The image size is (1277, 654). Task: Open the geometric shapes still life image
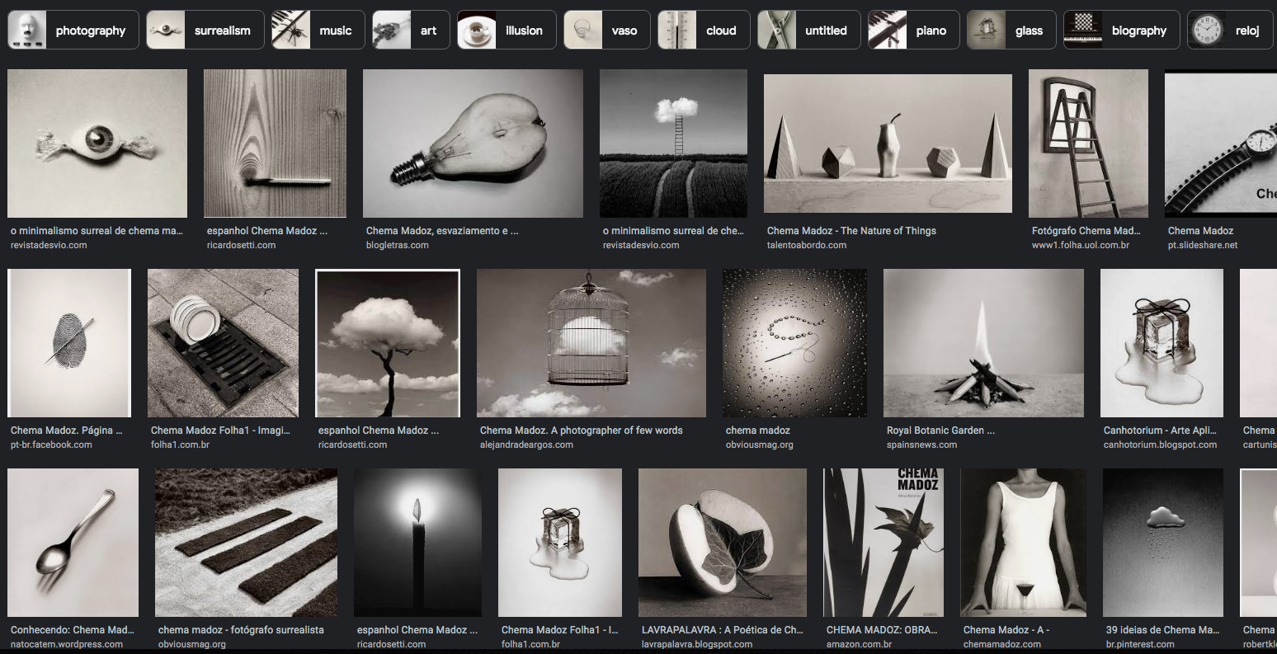tap(888, 144)
